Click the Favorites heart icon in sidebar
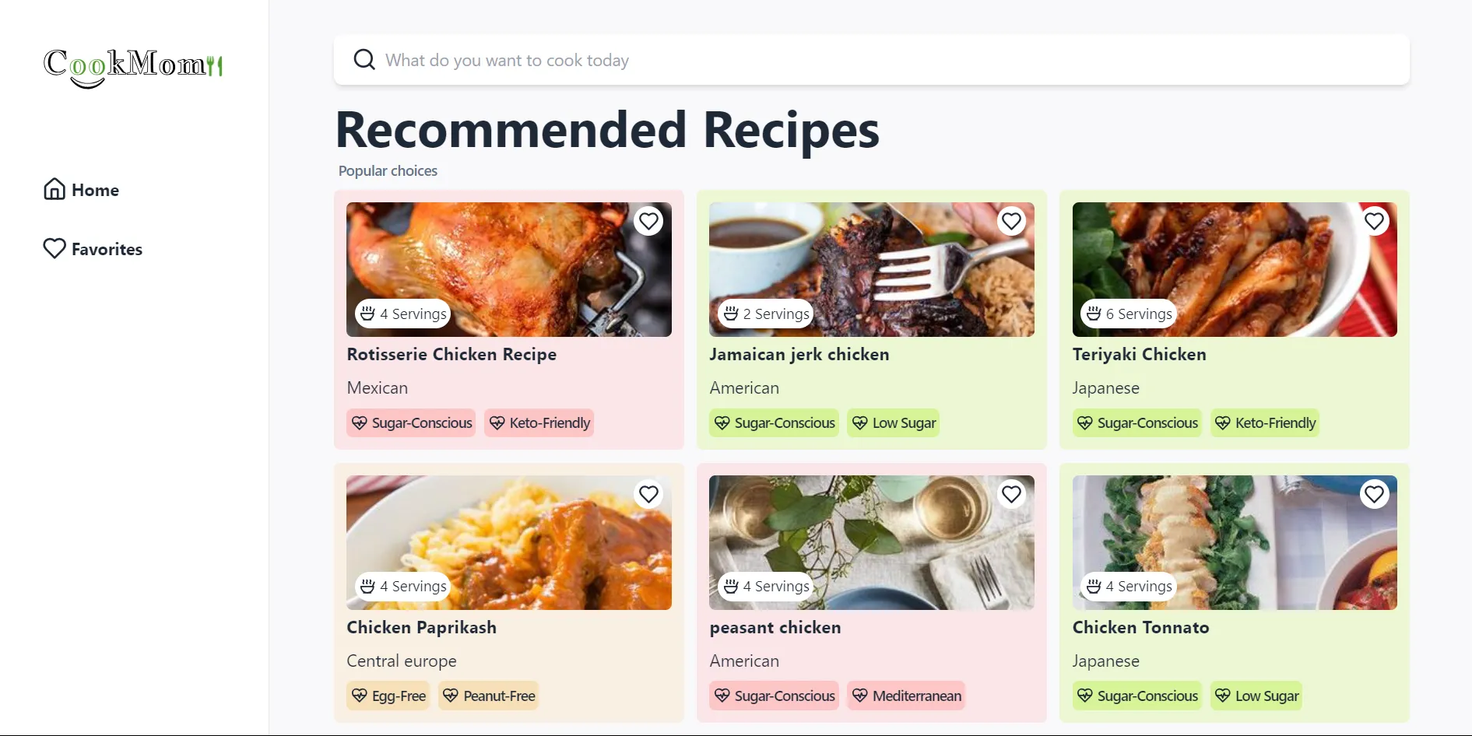The height and width of the screenshot is (736, 1472). click(54, 248)
